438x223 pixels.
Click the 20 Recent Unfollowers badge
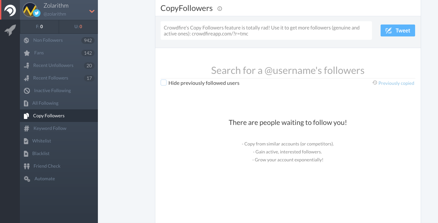tap(89, 66)
